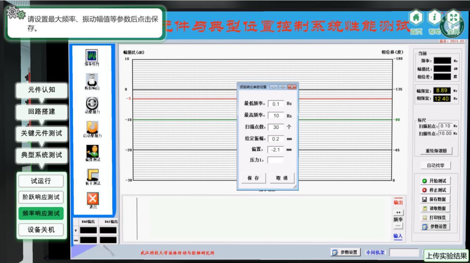Click the 最高频率 input field
The height and width of the screenshot is (263, 470).
coord(276,116)
